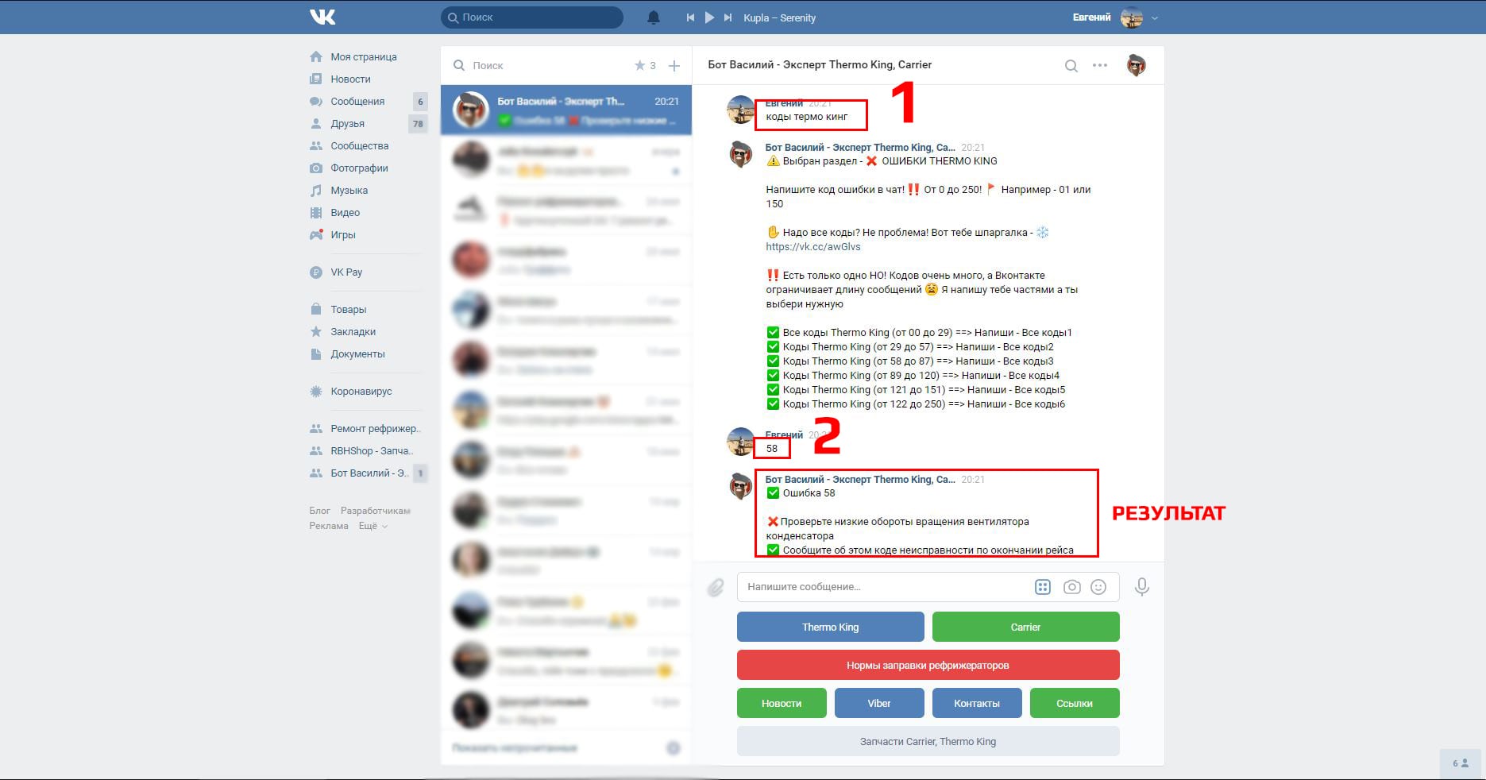
Task: Open the Евгений profile dropdown menu
Action: tap(1155, 17)
